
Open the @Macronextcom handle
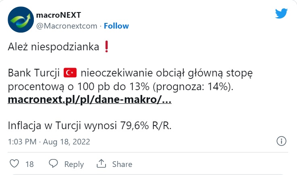[67, 26]
